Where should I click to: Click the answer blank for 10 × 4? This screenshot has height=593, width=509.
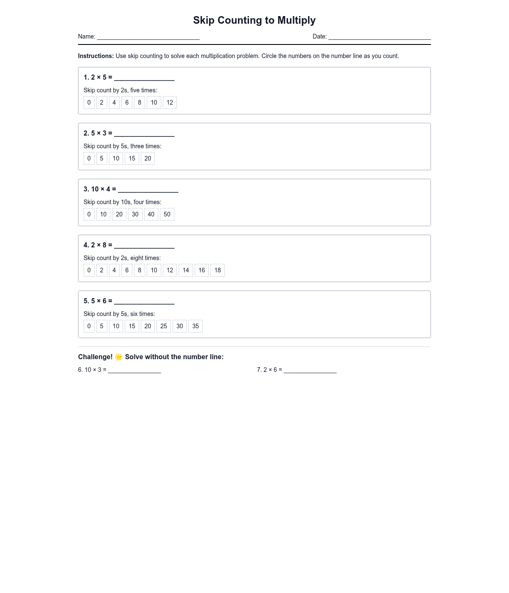coord(148,189)
